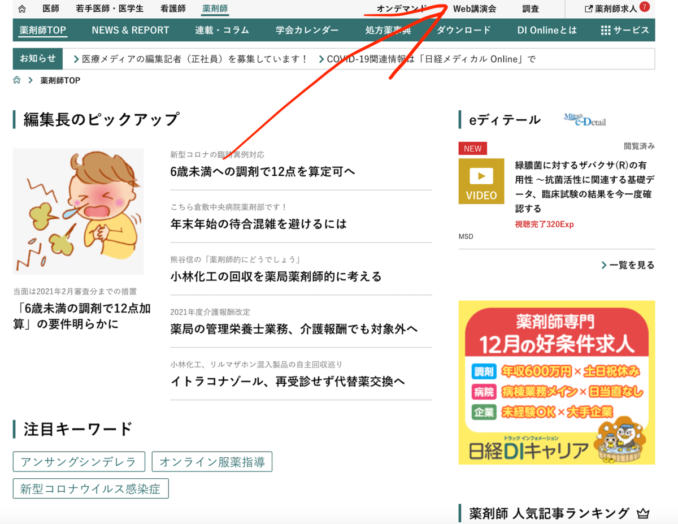Image resolution: width=678 pixels, height=524 pixels.
Task: Open article 年末年始の待合混雑を避けるには
Action: pos(258,224)
